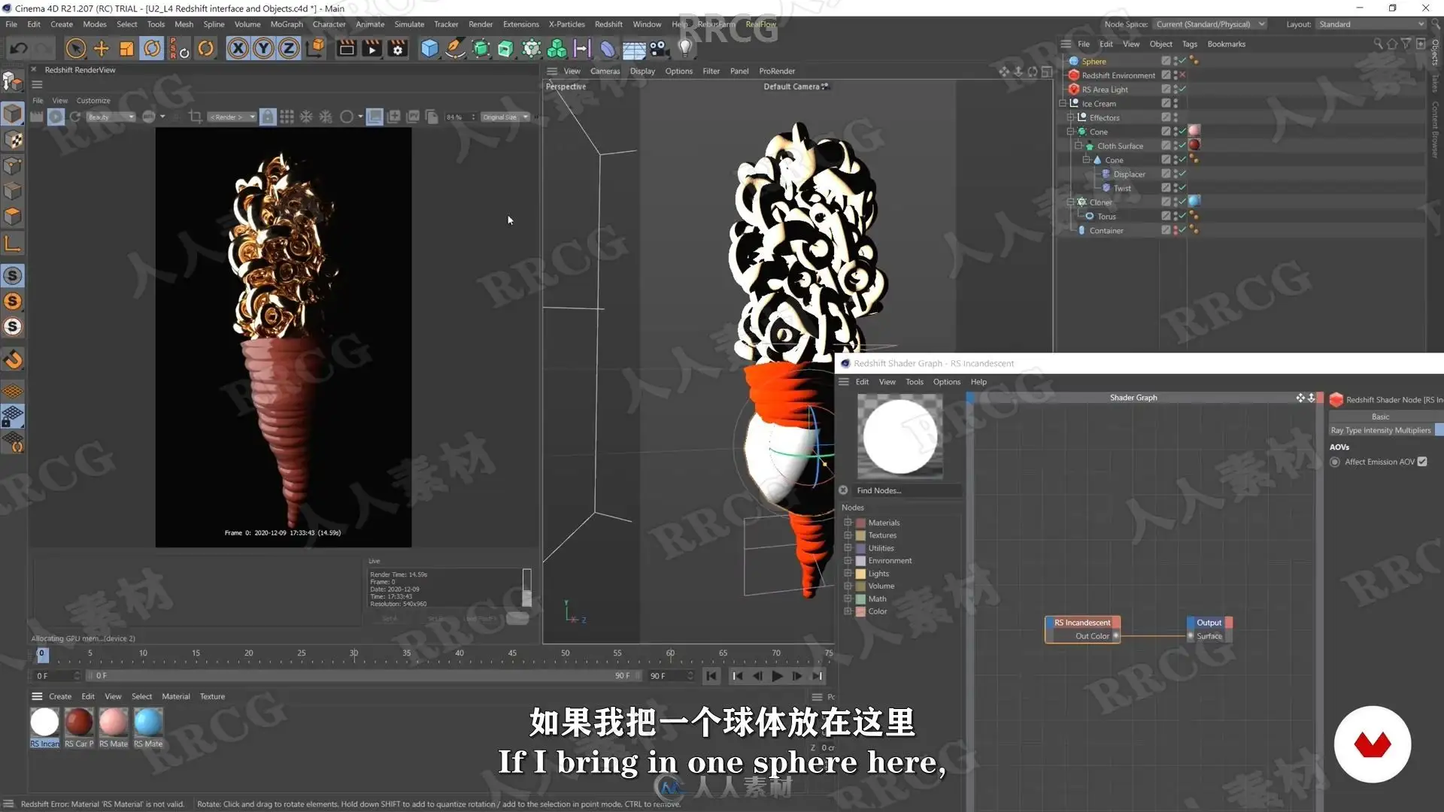Select the Live Selection tool

click(75, 49)
